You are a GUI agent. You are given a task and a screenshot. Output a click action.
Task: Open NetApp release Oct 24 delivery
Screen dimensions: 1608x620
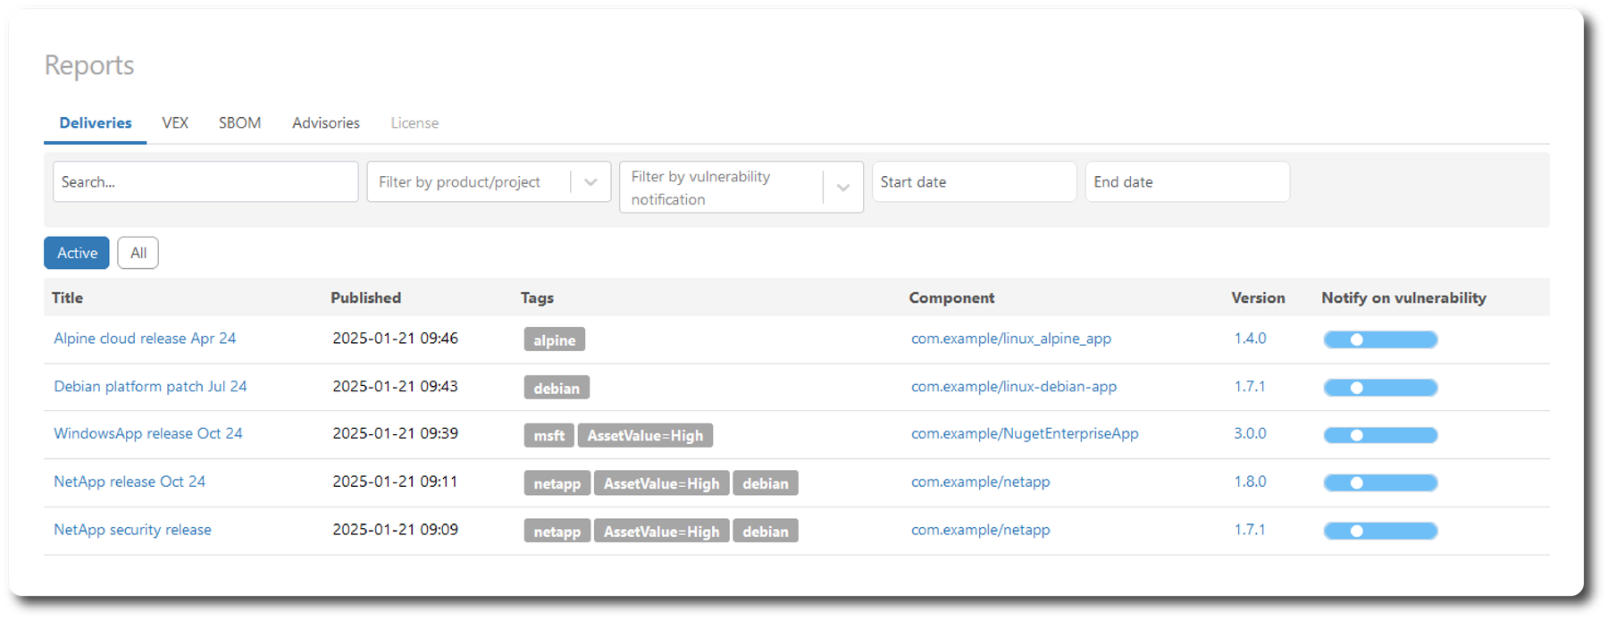click(x=130, y=482)
